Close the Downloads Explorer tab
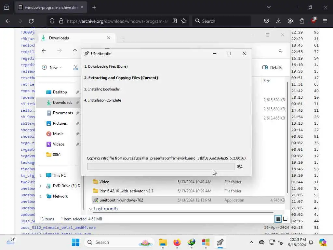This screenshot has width=333, height=250. pyautogui.click(x=109, y=38)
